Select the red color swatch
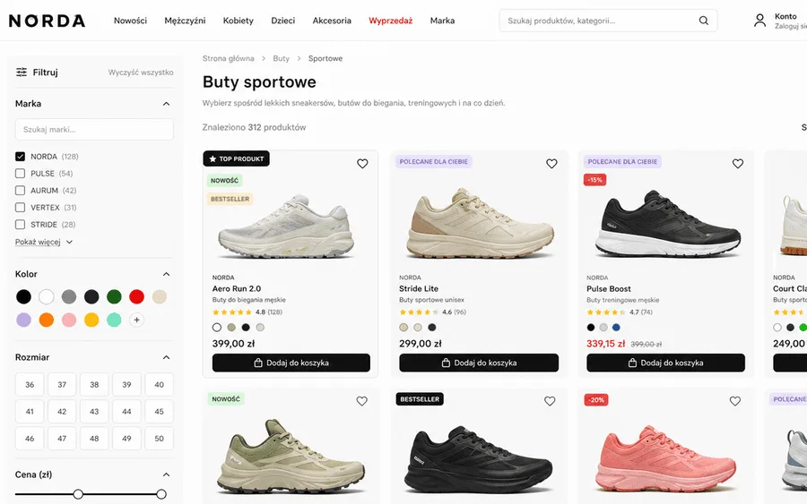 pyautogui.click(x=136, y=296)
